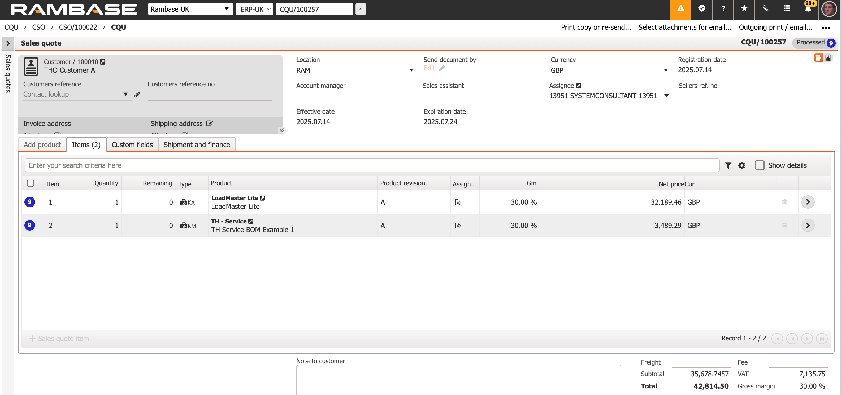This screenshot has width=842, height=395.
Task: Click Outgoing print / email...
Action: [775, 27]
